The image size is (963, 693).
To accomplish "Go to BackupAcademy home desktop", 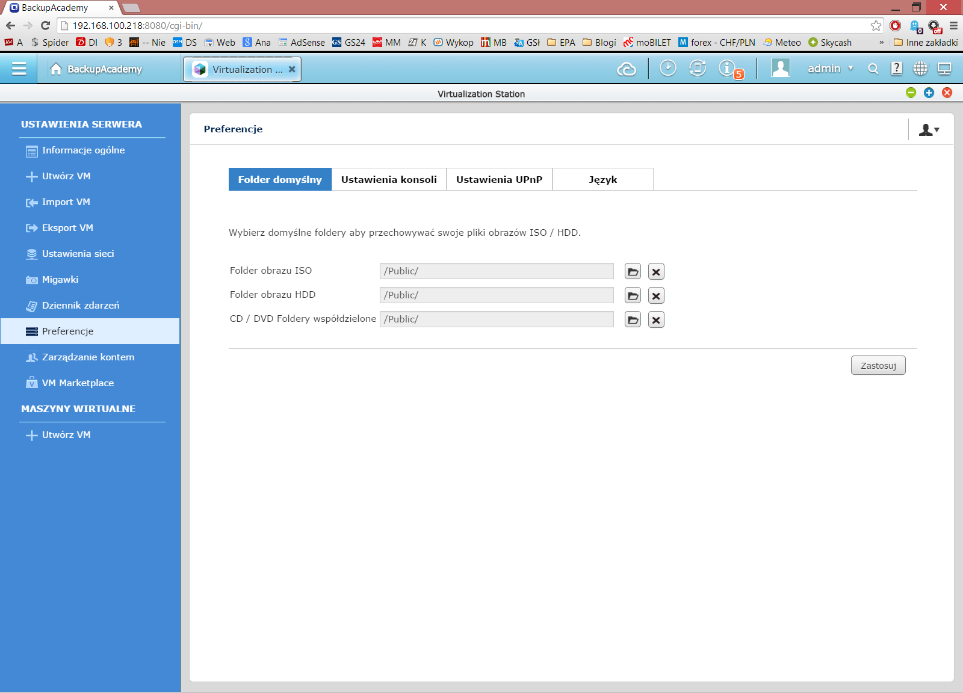I will tap(96, 69).
